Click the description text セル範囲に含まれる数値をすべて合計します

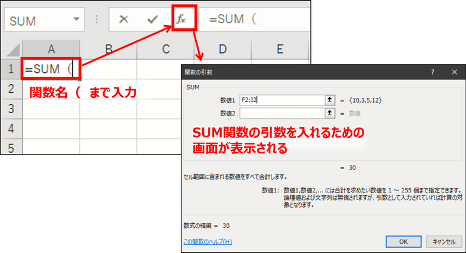tap(235, 177)
